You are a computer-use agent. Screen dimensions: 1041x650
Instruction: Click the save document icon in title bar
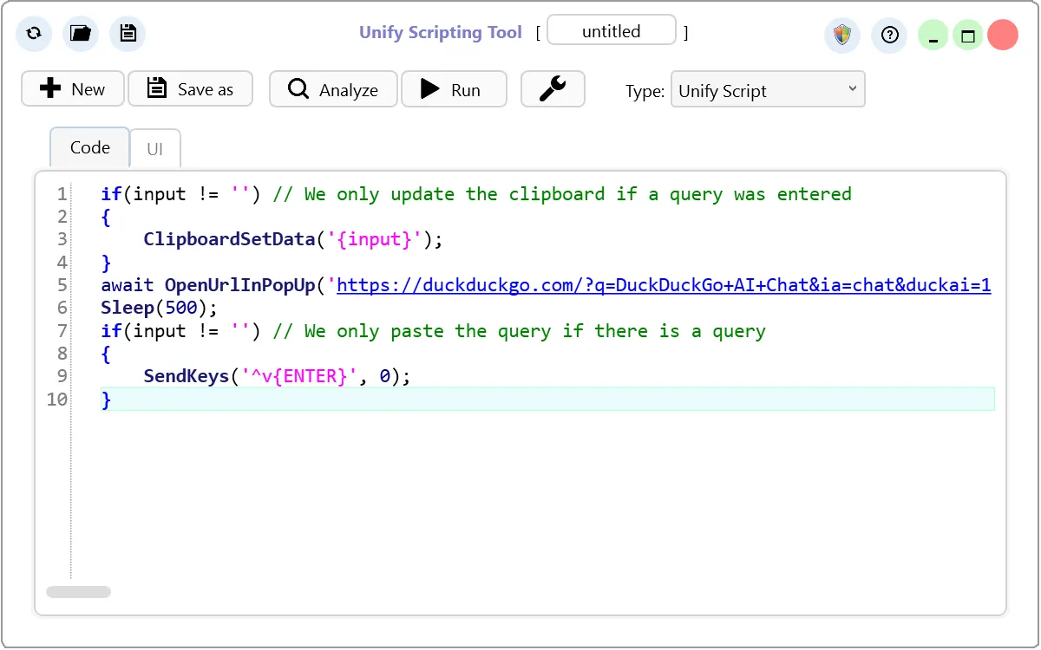(x=128, y=34)
